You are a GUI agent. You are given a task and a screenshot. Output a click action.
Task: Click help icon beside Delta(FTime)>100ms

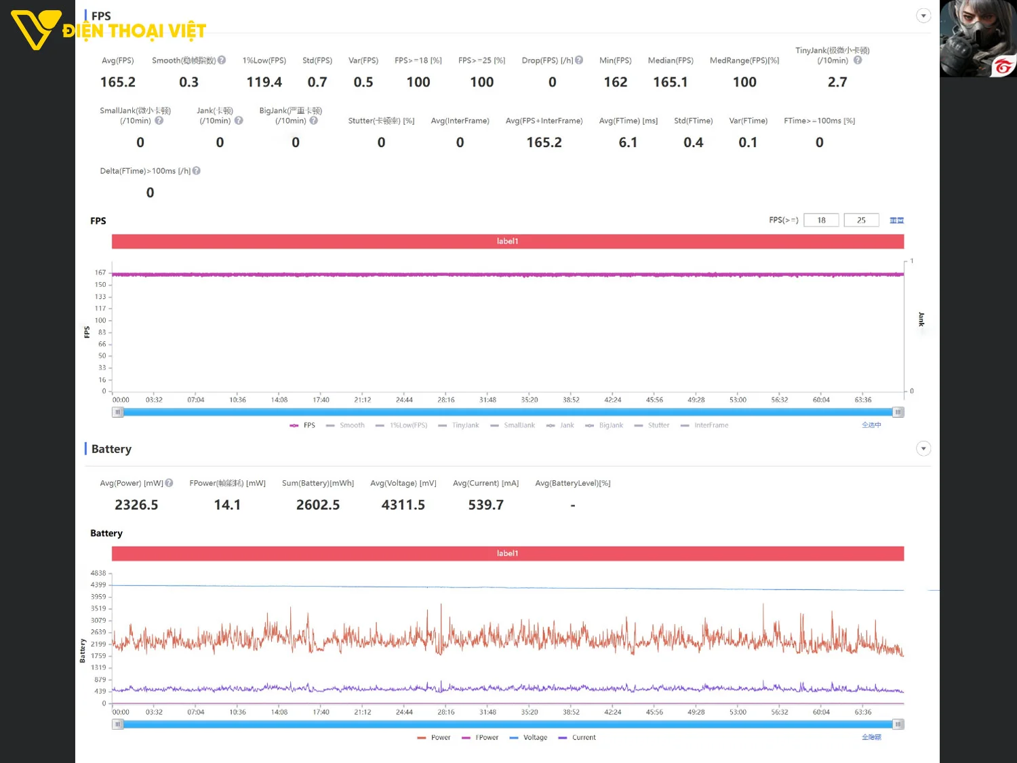tap(197, 171)
